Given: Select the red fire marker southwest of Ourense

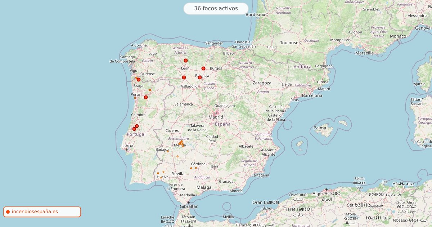Looking at the screenshot, I should (139, 80).
